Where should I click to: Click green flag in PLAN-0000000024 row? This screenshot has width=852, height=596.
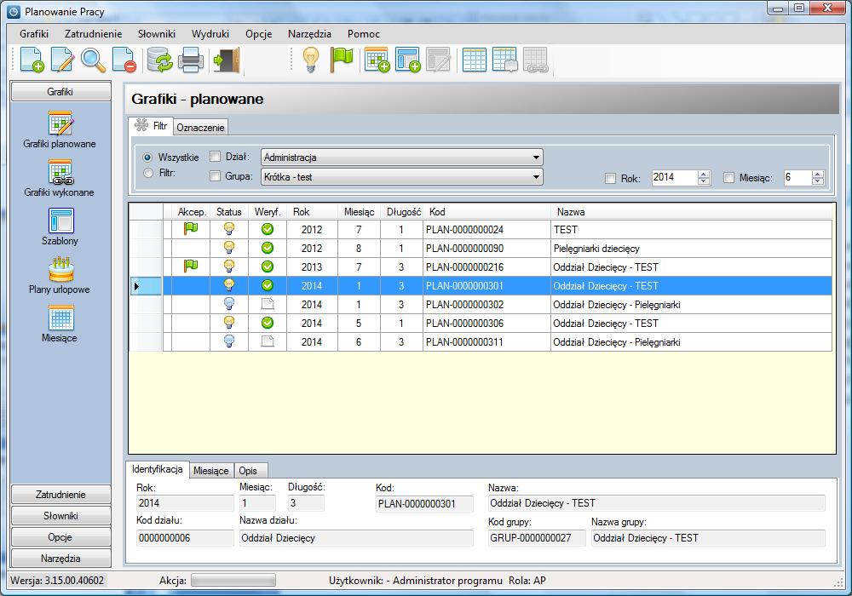pos(191,229)
